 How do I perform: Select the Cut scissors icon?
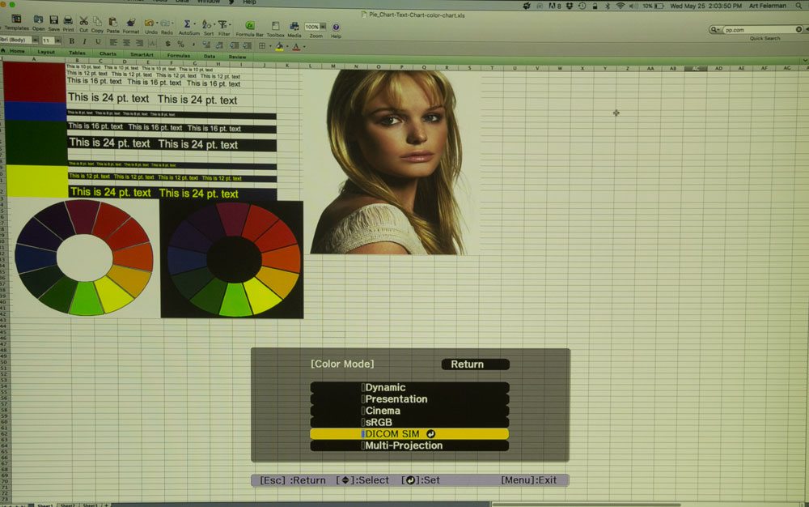(x=83, y=21)
